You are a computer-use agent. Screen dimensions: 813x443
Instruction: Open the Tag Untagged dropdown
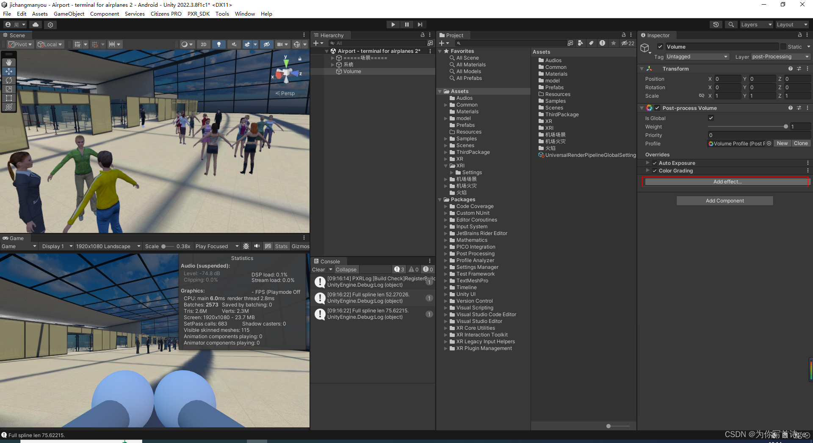(x=697, y=56)
